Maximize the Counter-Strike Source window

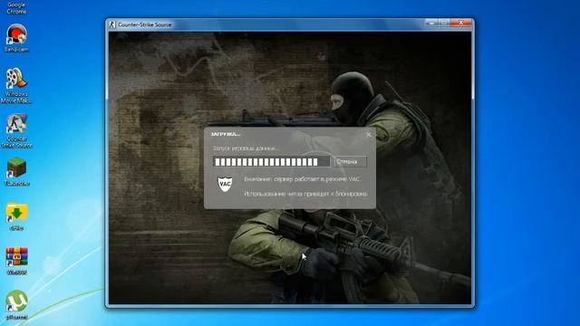(444, 24)
